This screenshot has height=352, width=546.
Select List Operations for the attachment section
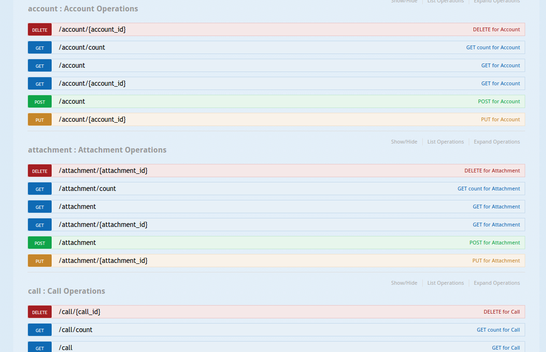click(446, 142)
